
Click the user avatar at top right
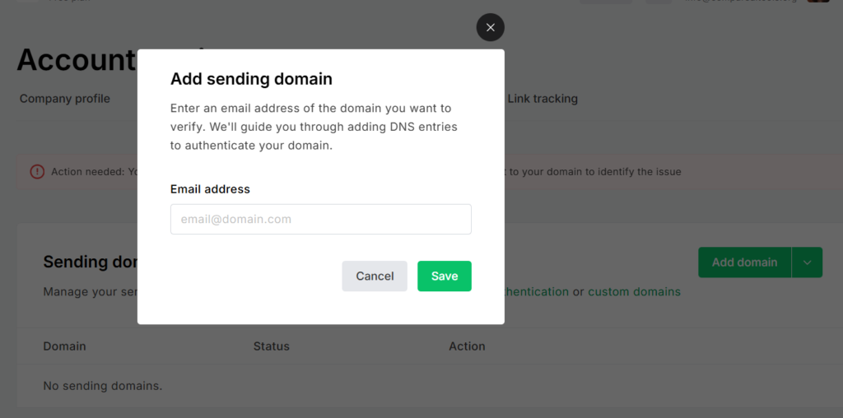click(x=817, y=1)
